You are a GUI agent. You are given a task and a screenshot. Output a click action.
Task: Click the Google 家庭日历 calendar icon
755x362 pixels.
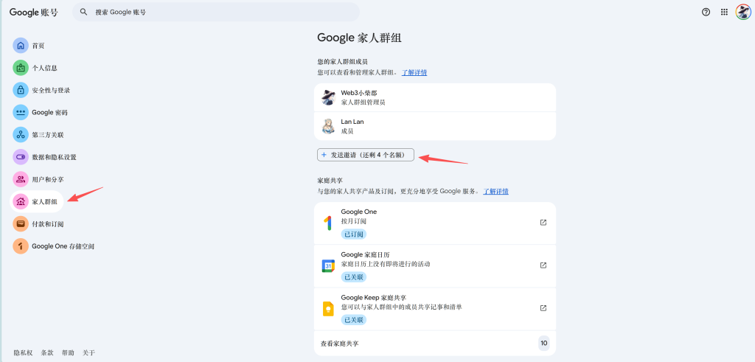328,265
